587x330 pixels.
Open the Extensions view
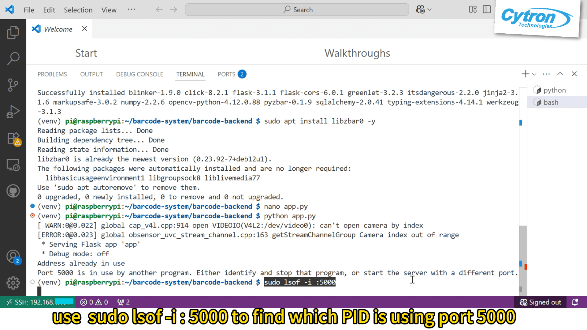tap(13, 138)
